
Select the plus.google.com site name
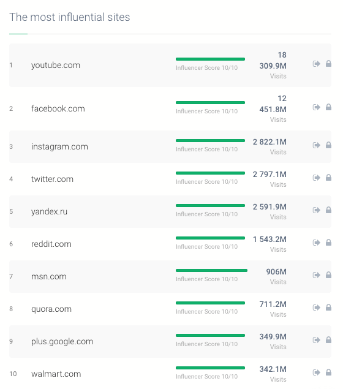tap(62, 342)
